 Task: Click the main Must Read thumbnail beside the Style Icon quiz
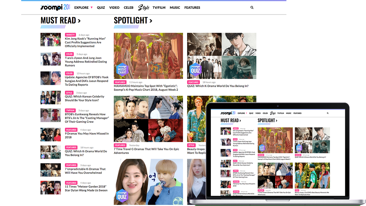point(51,98)
